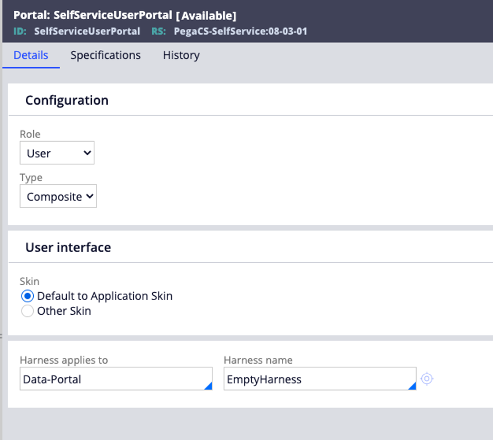The height and width of the screenshot is (440, 493).
Task: Switch to the Details tab
Action: (x=31, y=55)
